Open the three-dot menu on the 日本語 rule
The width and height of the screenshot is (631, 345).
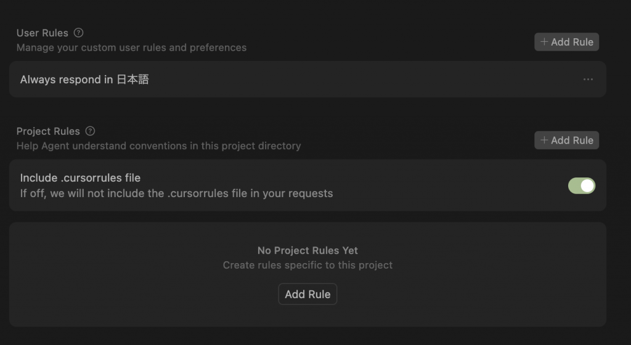click(x=588, y=79)
